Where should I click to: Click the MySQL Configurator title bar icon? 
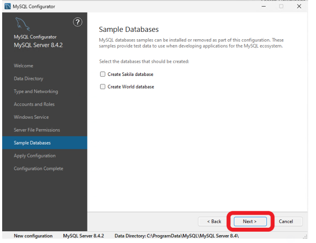(x=7, y=7)
